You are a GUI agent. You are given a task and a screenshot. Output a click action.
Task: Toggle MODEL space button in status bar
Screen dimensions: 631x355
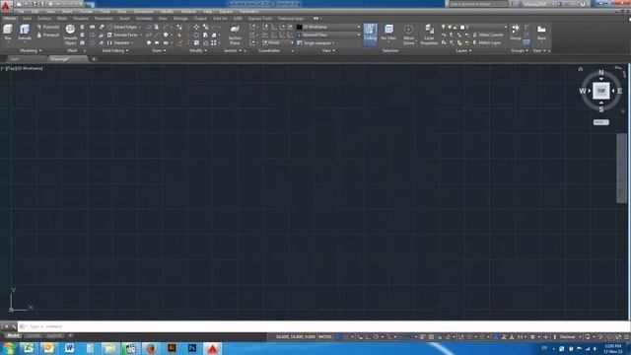(325, 337)
